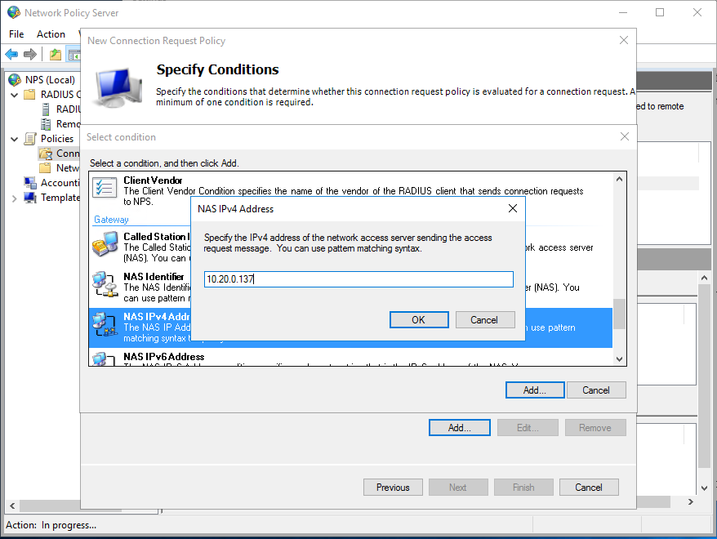The height and width of the screenshot is (539, 717).
Task: Click the IPv4 address input field
Action: pos(358,278)
